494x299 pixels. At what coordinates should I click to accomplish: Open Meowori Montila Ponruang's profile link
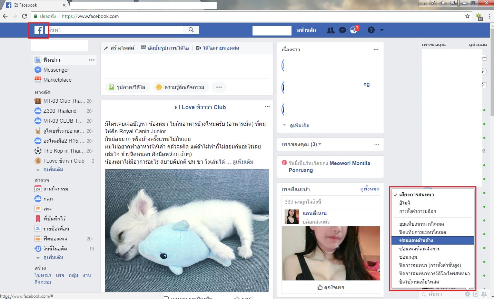pyautogui.click(x=329, y=167)
